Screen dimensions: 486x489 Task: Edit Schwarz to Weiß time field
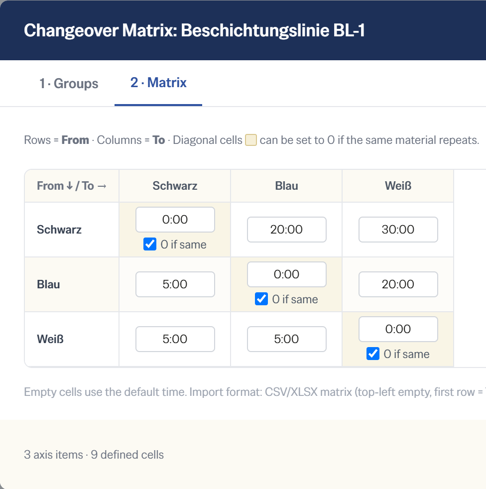[x=398, y=230]
